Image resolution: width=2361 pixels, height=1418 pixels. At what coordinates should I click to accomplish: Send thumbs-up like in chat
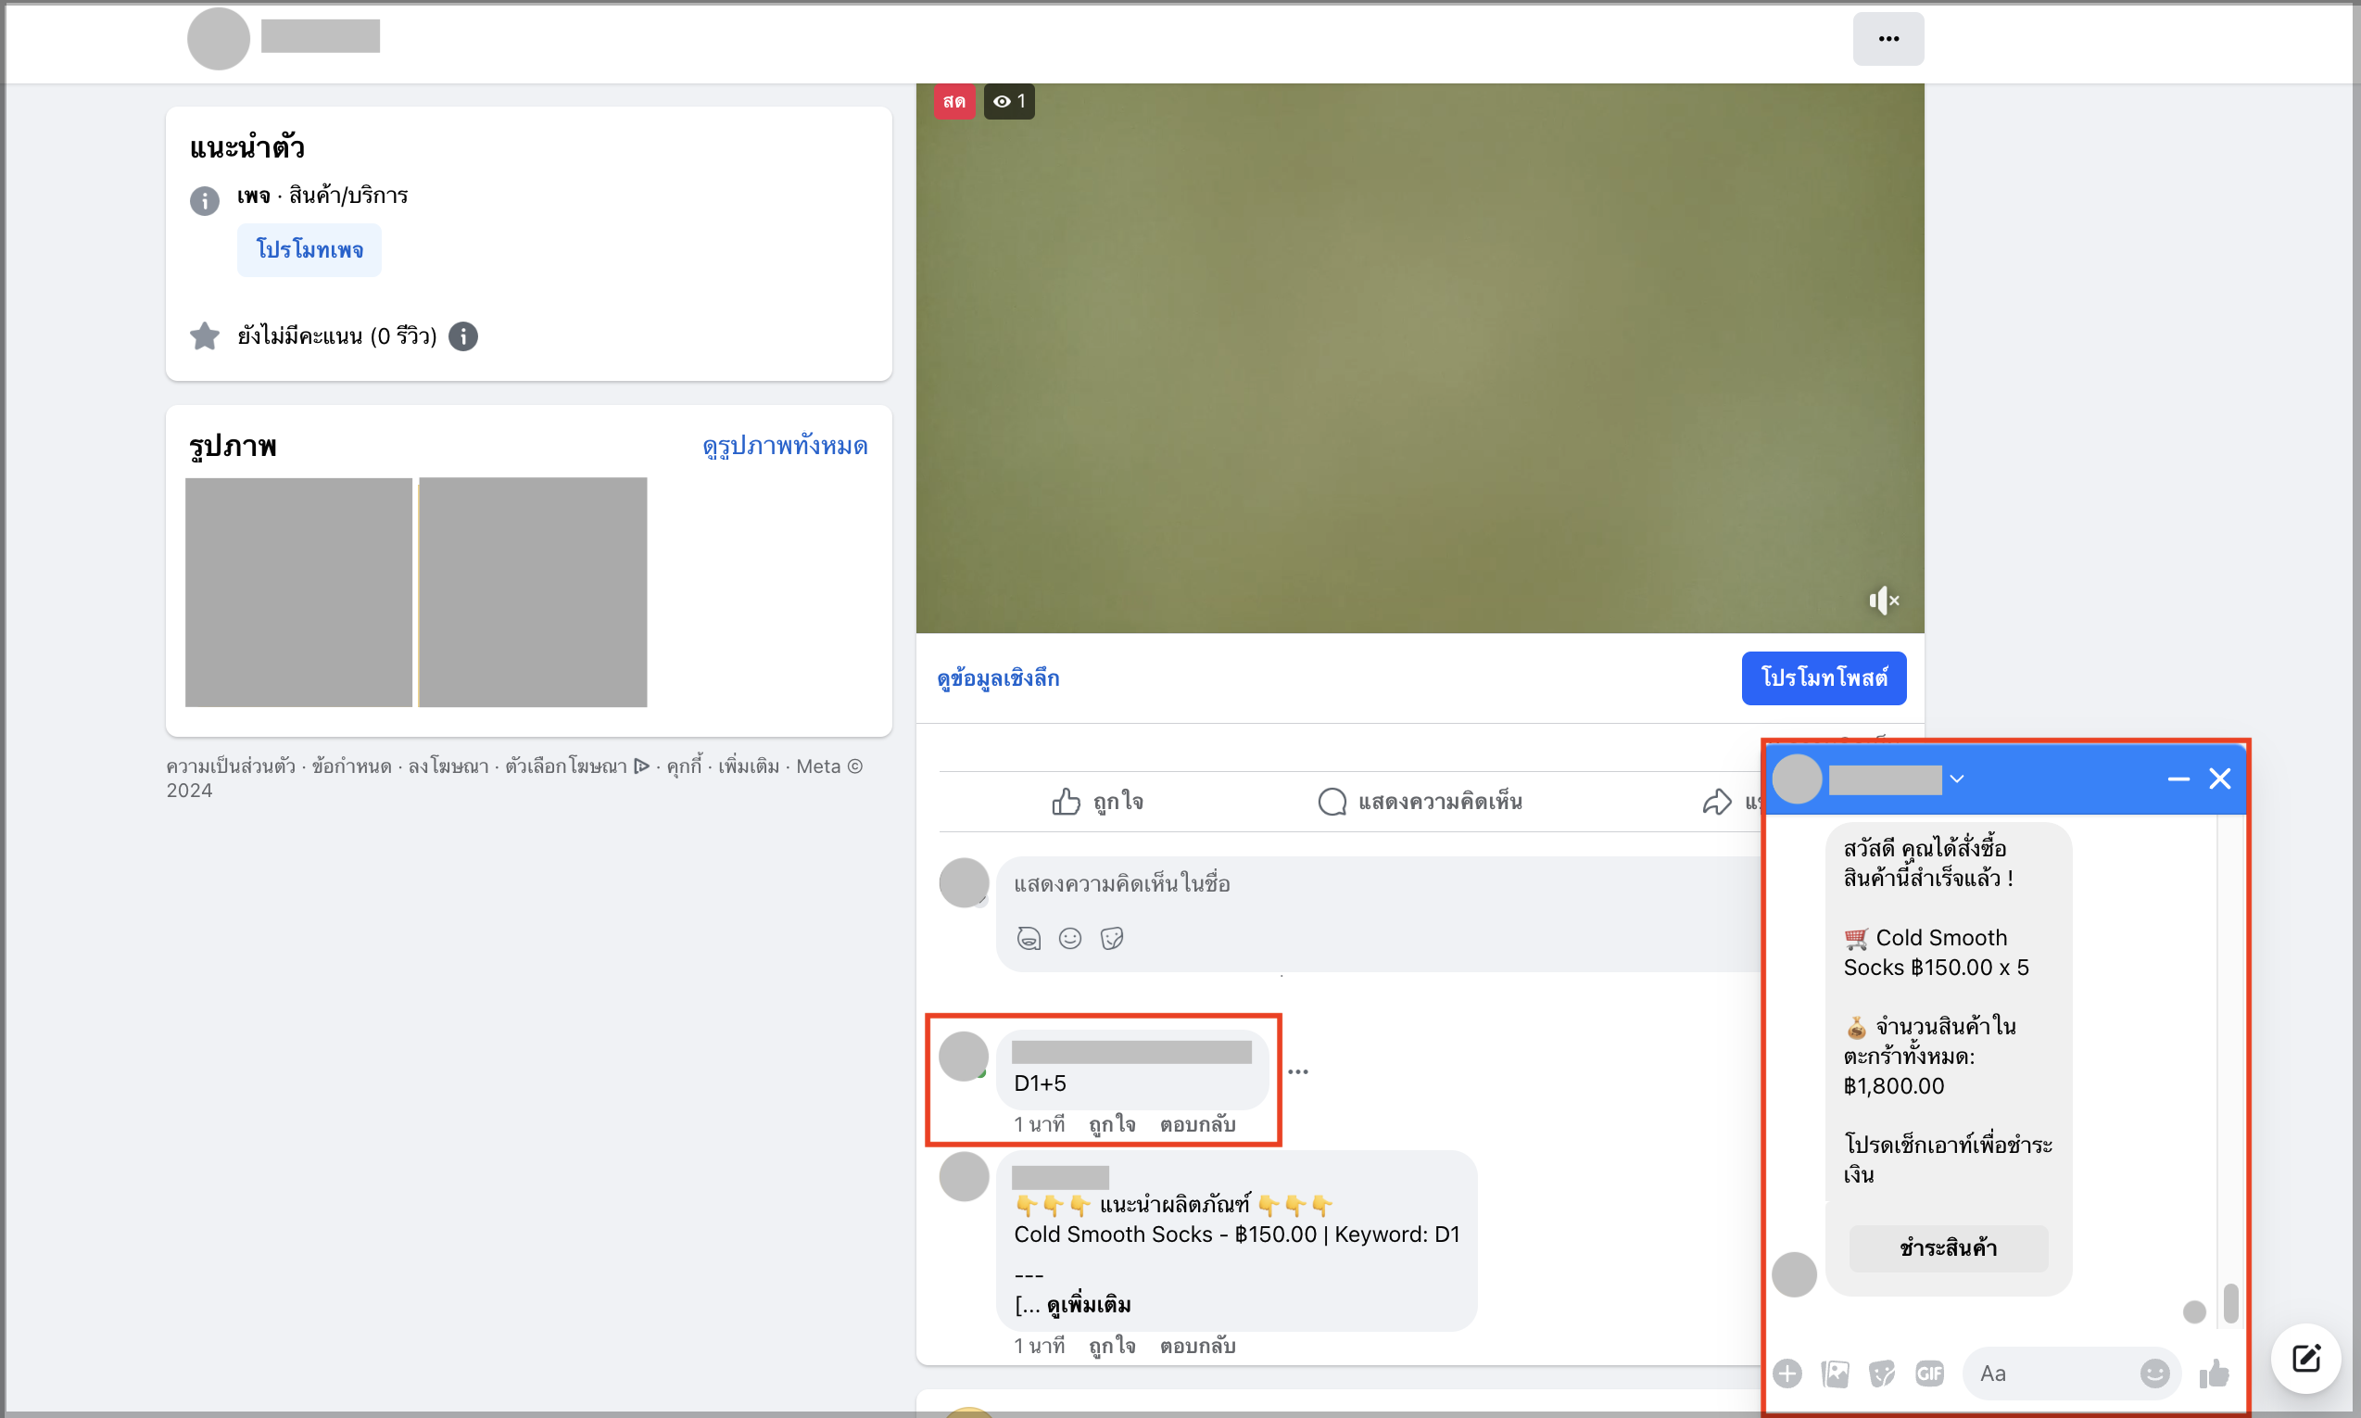click(2214, 1374)
